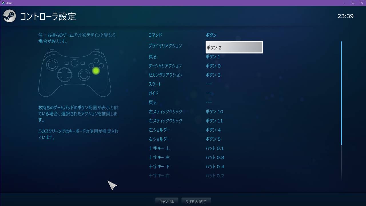Click the right analog stick on gamepad diagram
Viewport: 366px width, 206px height.
click(x=84, y=75)
